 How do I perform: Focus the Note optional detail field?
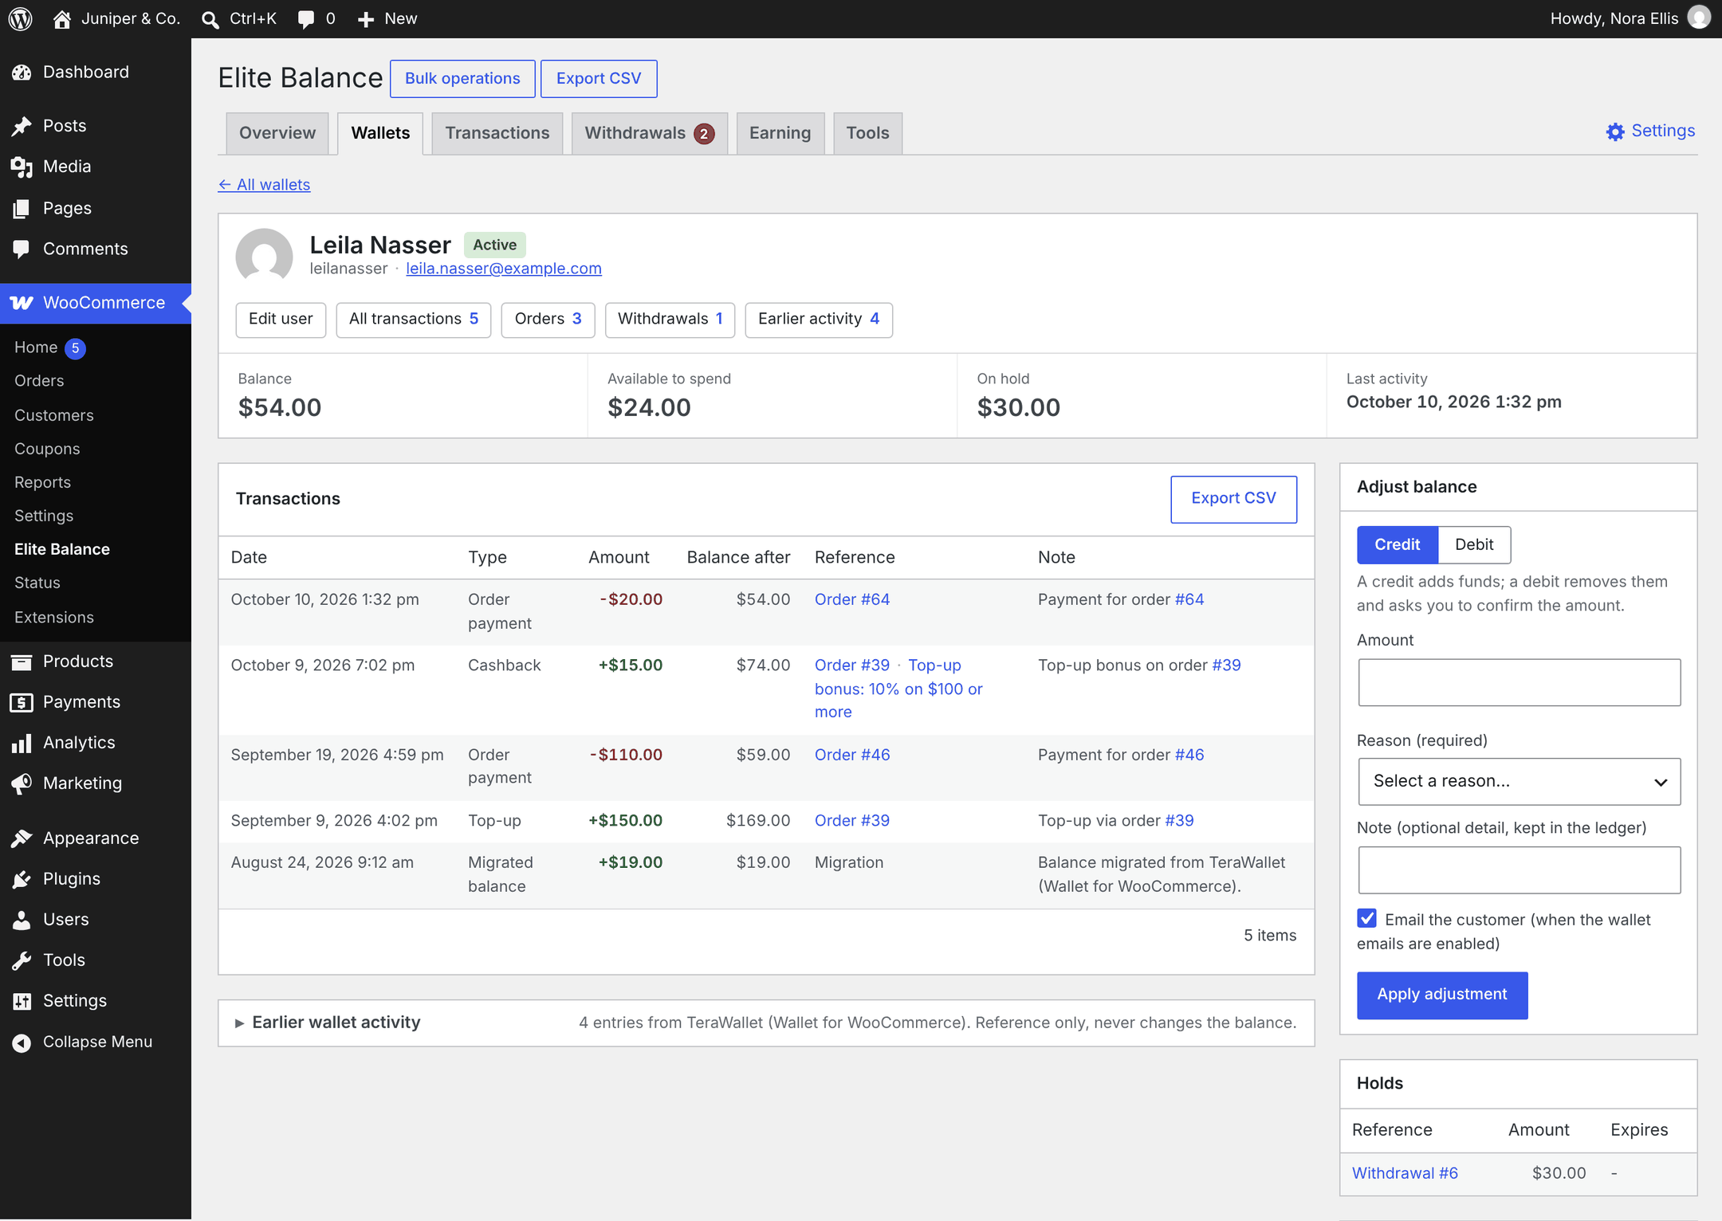[1520, 870]
